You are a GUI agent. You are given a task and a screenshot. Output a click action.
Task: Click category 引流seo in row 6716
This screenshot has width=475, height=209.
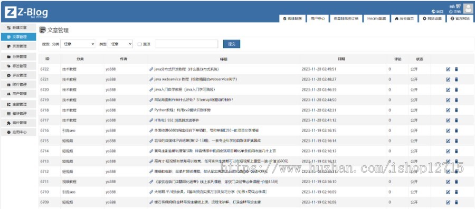69,131
